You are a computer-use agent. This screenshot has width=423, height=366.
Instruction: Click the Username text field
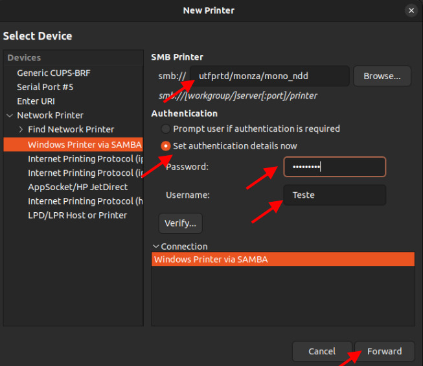pos(334,195)
